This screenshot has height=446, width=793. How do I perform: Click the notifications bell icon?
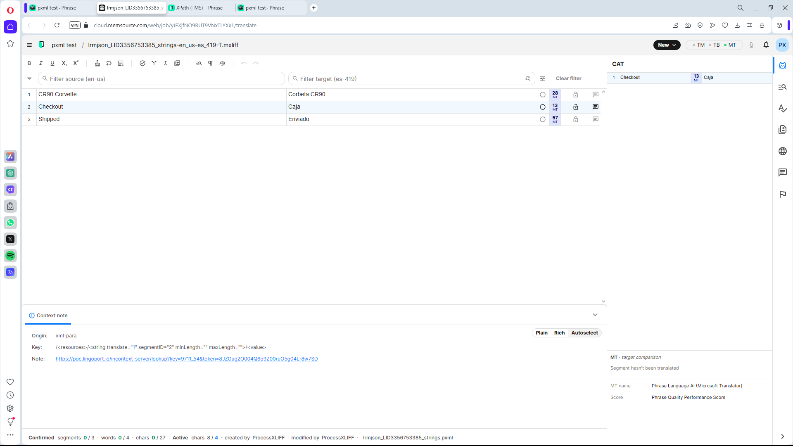point(766,45)
